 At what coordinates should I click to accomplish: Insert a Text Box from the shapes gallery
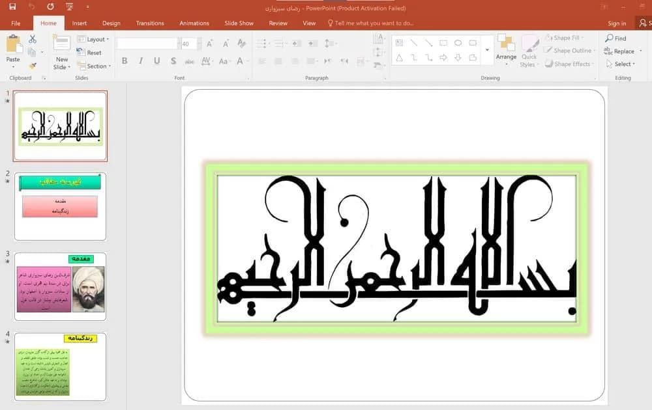point(399,43)
